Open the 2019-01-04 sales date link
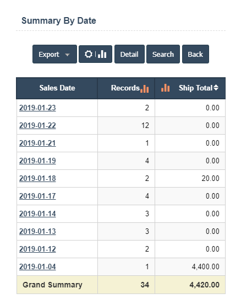The image size is (241, 304). [37, 266]
